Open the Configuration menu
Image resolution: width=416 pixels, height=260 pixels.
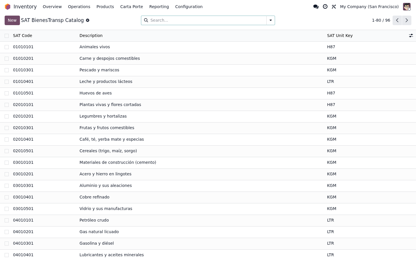tap(189, 7)
